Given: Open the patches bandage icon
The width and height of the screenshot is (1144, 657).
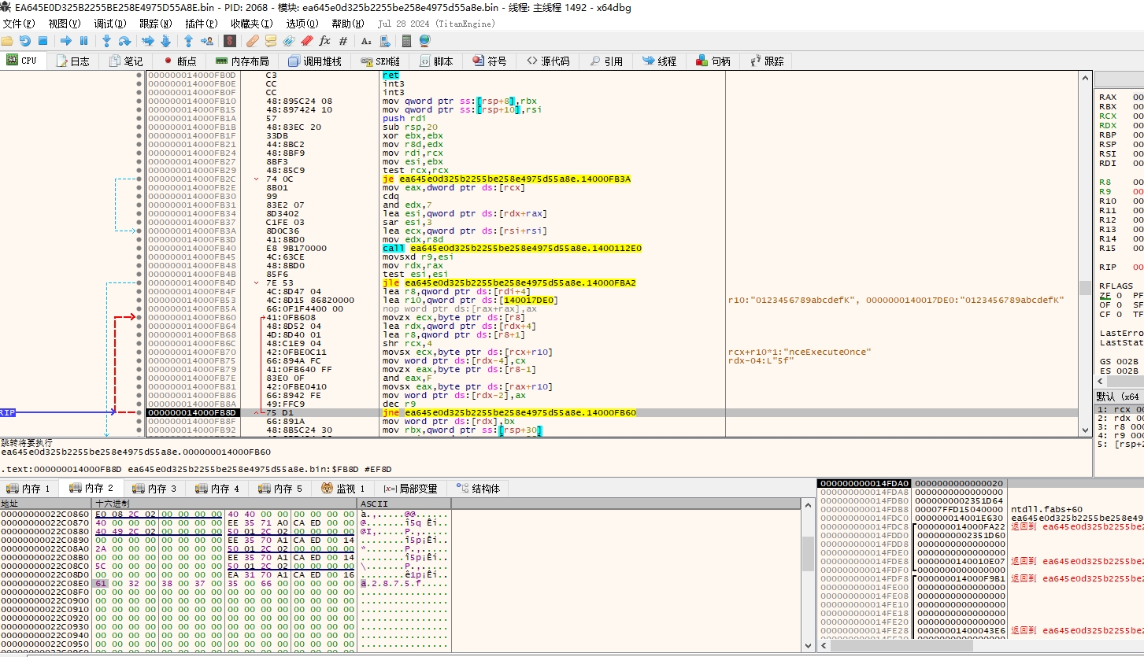Looking at the screenshot, I should [253, 41].
